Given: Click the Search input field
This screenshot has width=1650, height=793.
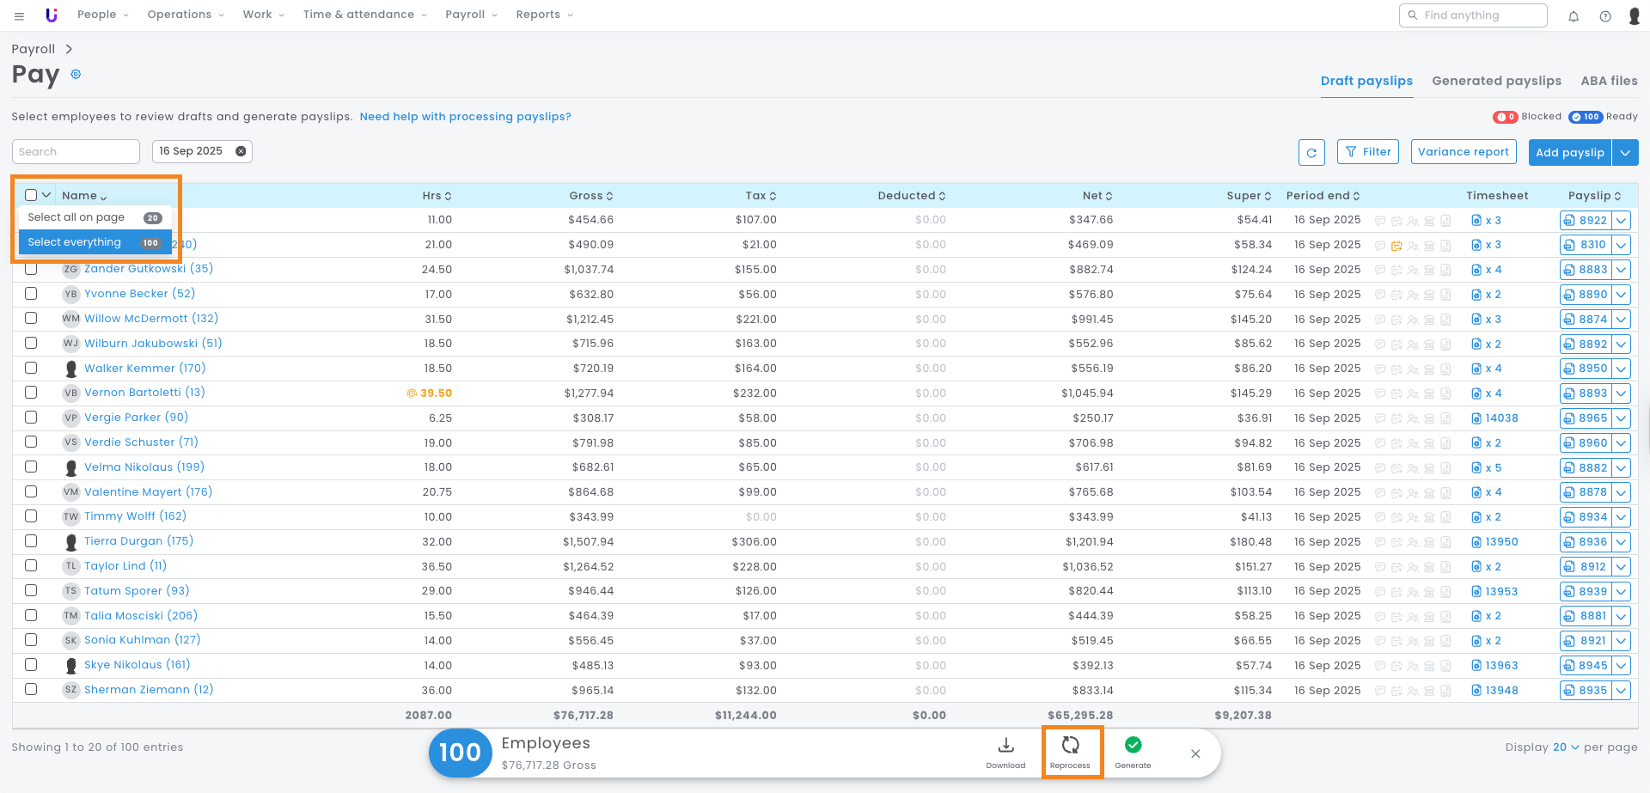Looking at the screenshot, I should tap(76, 152).
